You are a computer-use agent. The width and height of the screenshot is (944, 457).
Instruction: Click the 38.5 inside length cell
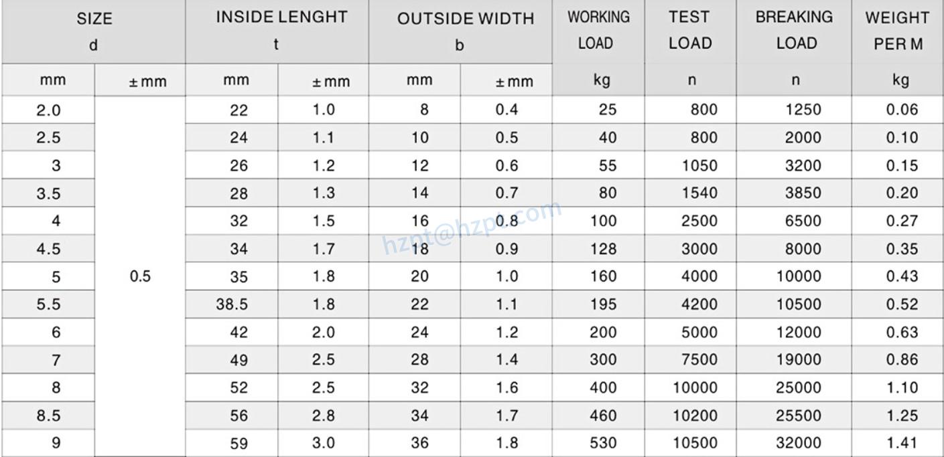[232, 304]
